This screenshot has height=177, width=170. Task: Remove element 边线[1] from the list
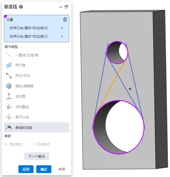point(62,36)
